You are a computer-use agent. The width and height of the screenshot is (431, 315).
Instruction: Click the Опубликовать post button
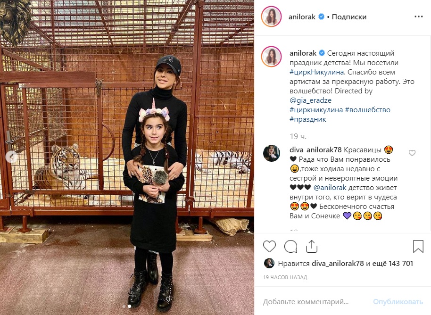pos(398,302)
